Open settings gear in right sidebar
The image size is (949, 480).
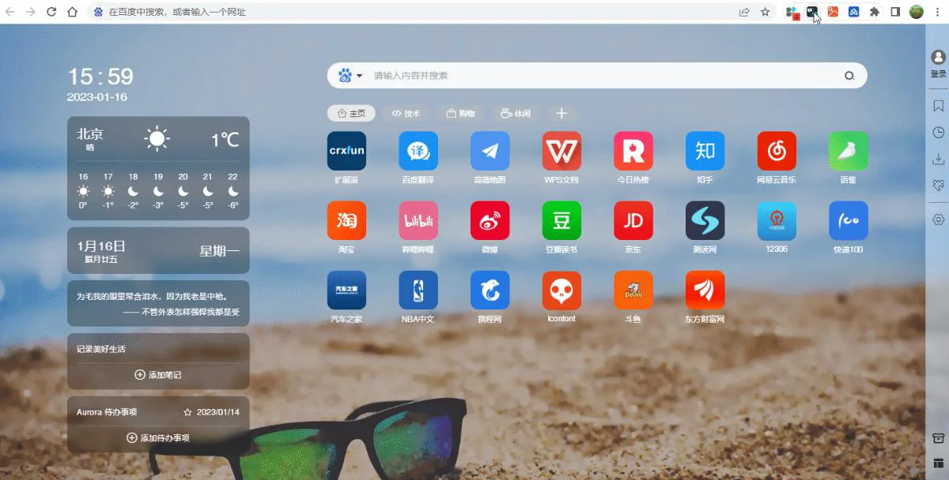[939, 219]
